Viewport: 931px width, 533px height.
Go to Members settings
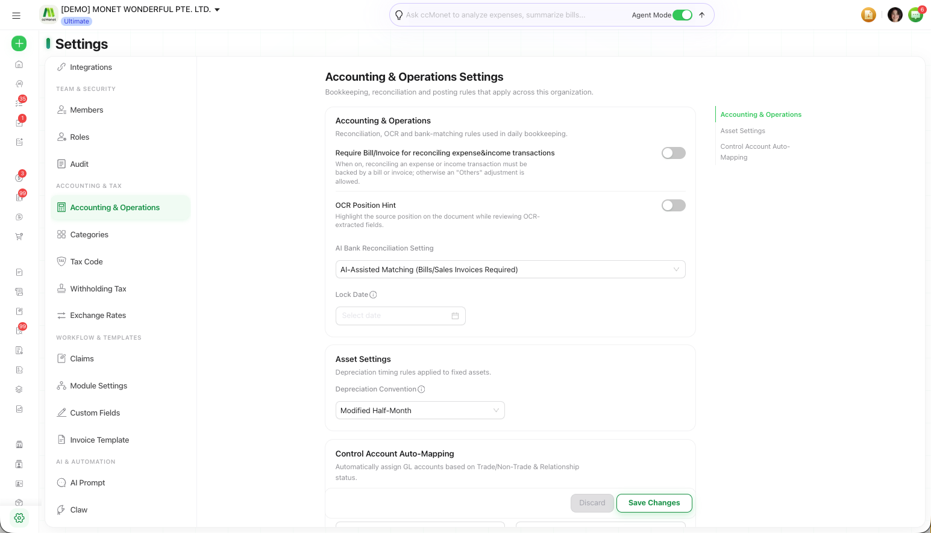121,110
